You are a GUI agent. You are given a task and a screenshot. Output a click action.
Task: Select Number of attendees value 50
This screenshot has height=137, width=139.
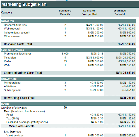click(65, 108)
